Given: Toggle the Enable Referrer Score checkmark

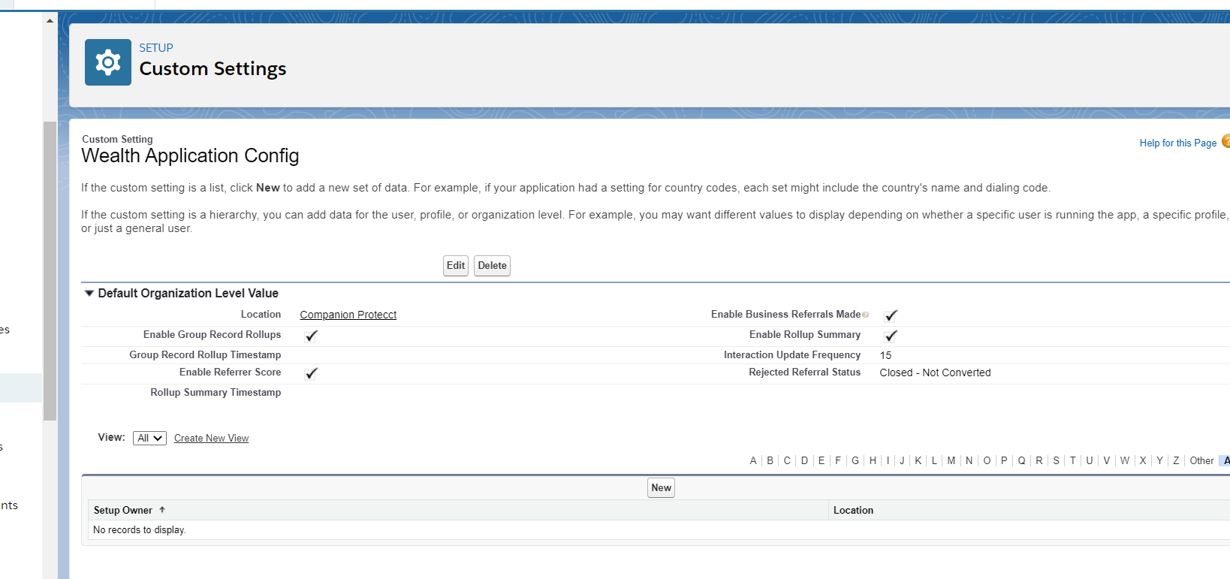Looking at the screenshot, I should coord(311,373).
